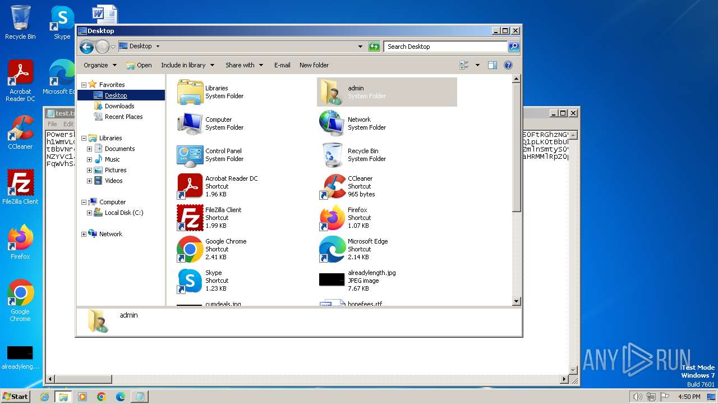Open File menu in test.txt Notepad window
This screenshot has height=404, width=718.
52,124
